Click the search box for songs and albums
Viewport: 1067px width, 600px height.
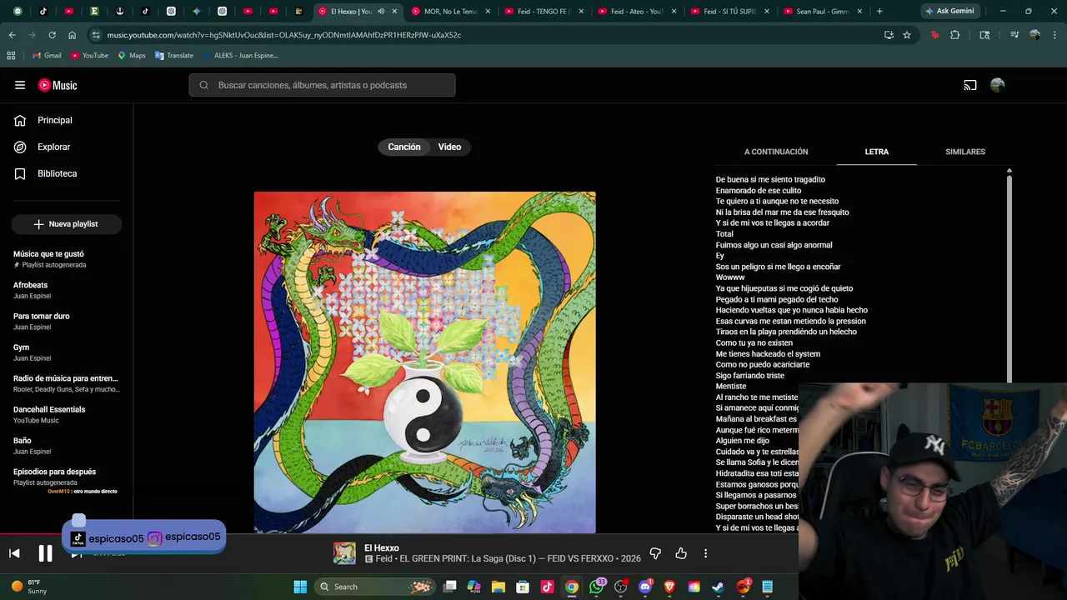click(x=322, y=85)
